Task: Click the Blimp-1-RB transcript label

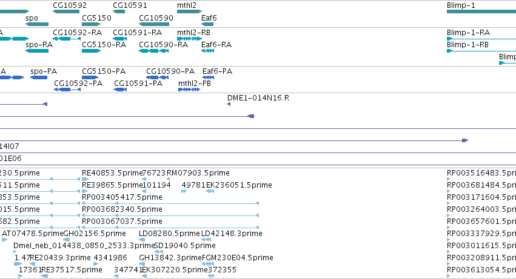Action: [467, 45]
